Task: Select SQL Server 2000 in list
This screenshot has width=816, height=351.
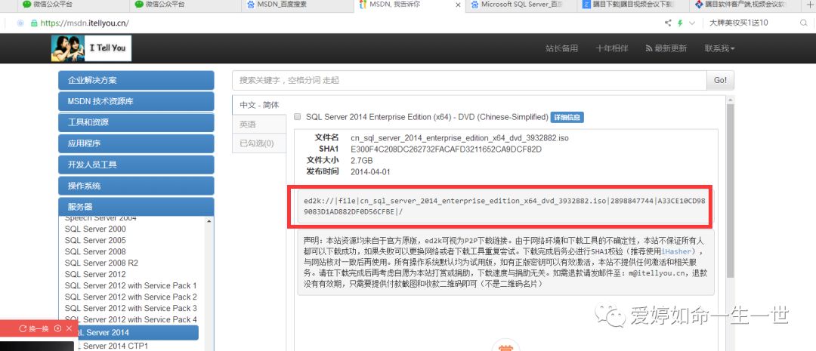Action: click(x=95, y=229)
